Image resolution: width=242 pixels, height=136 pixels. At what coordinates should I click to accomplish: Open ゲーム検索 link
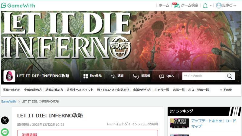(x=189, y=5)
